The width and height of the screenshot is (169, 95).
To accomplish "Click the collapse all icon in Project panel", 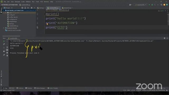I will coord(28,8).
